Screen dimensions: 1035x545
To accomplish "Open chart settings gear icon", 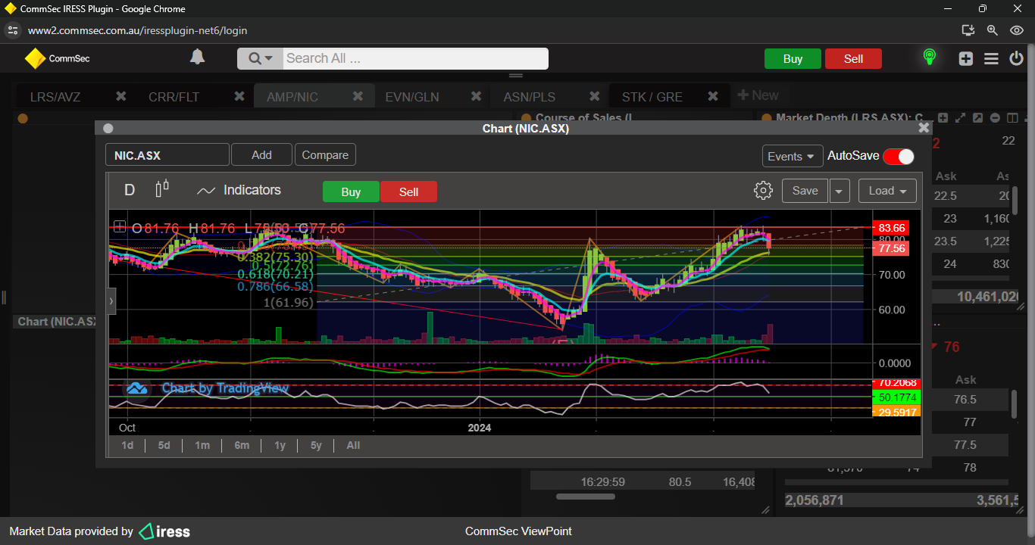I will coord(763,191).
